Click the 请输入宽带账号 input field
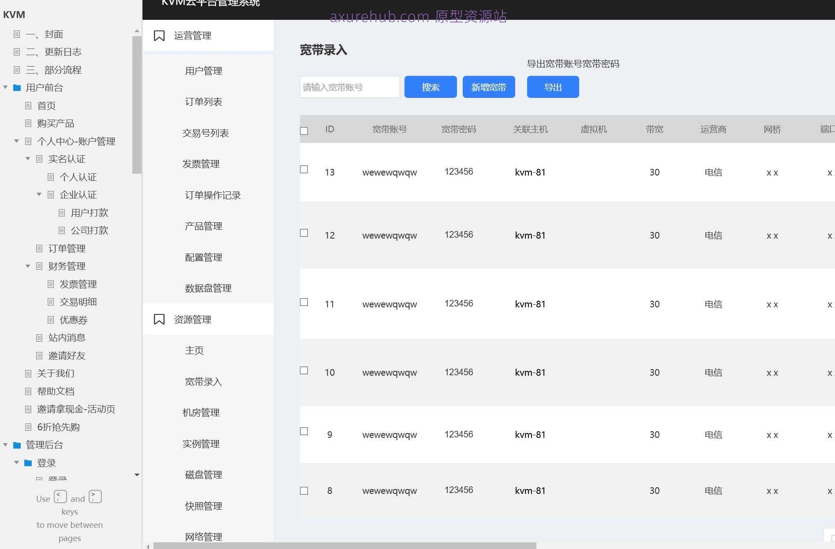The image size is (835, 549). click(x=349, y=87)
